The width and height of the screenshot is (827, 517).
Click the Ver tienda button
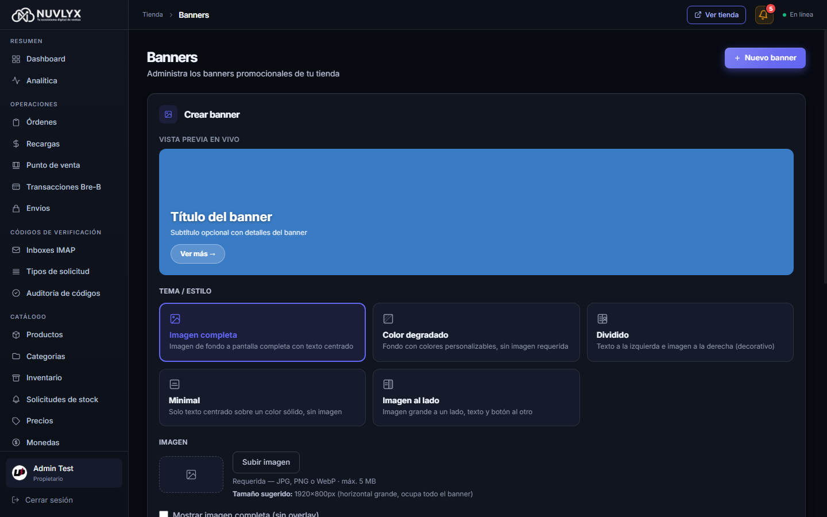click(716, 15)
